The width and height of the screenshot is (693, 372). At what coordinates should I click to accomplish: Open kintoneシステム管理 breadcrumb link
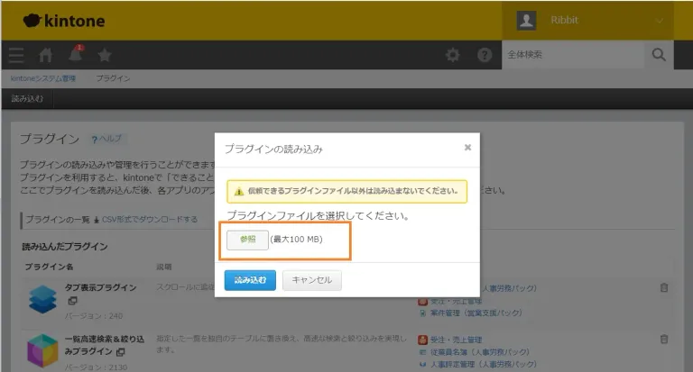[43, 78]
